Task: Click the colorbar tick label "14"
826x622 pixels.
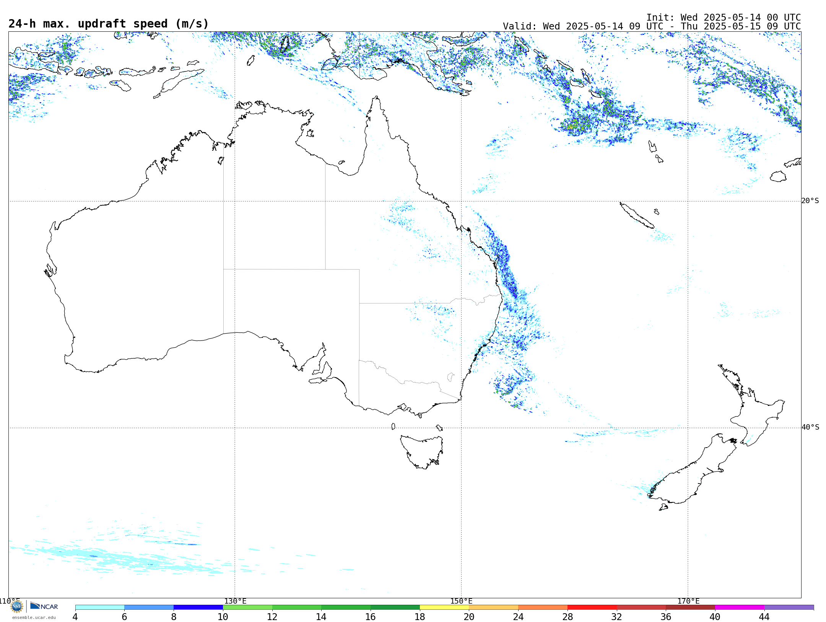Action: [x=321, y=617]
